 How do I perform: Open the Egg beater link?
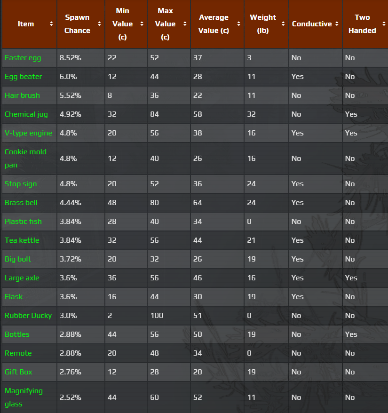pos(24,77)
